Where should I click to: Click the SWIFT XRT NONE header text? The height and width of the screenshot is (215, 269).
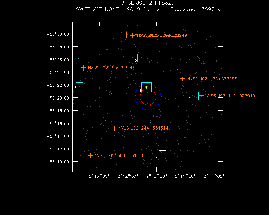(x=97, y=9)
